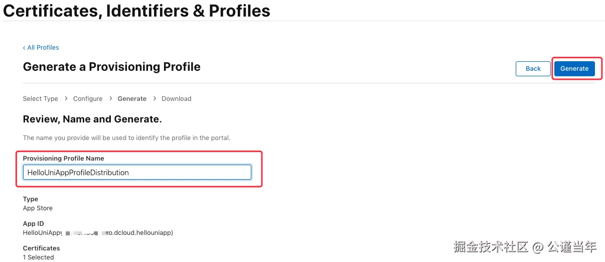Focus the Provisioning Profile Name field
605x262 pixels.
click(x=137, y=173)
